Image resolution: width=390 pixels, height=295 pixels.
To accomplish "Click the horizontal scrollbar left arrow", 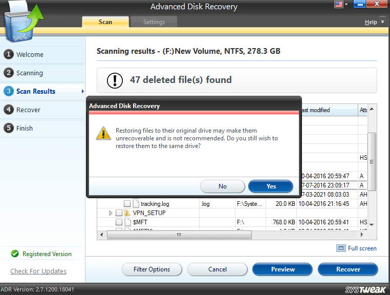I will tap(101, 235).
